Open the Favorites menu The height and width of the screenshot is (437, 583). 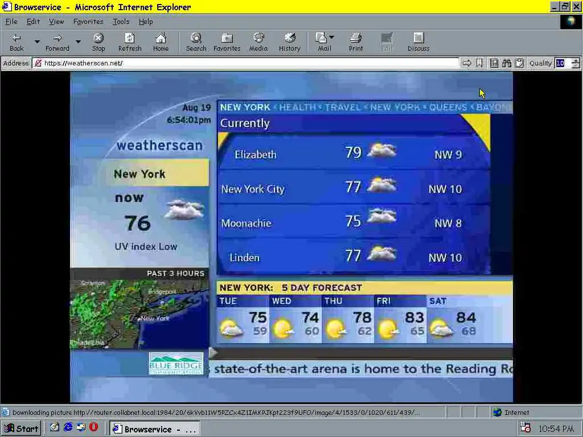point(88,22)
